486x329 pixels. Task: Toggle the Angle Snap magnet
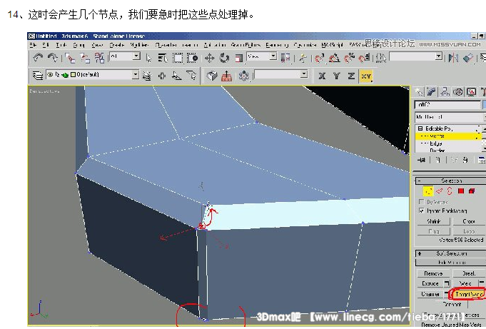click(334, 58)
